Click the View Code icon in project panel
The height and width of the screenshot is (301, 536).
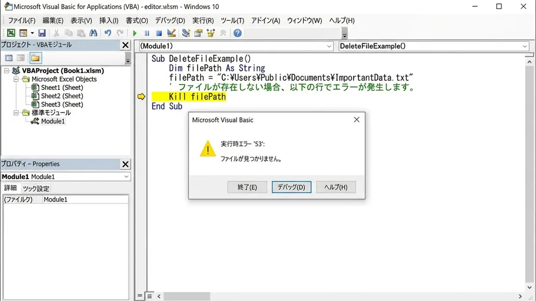[x=8, y=58]
